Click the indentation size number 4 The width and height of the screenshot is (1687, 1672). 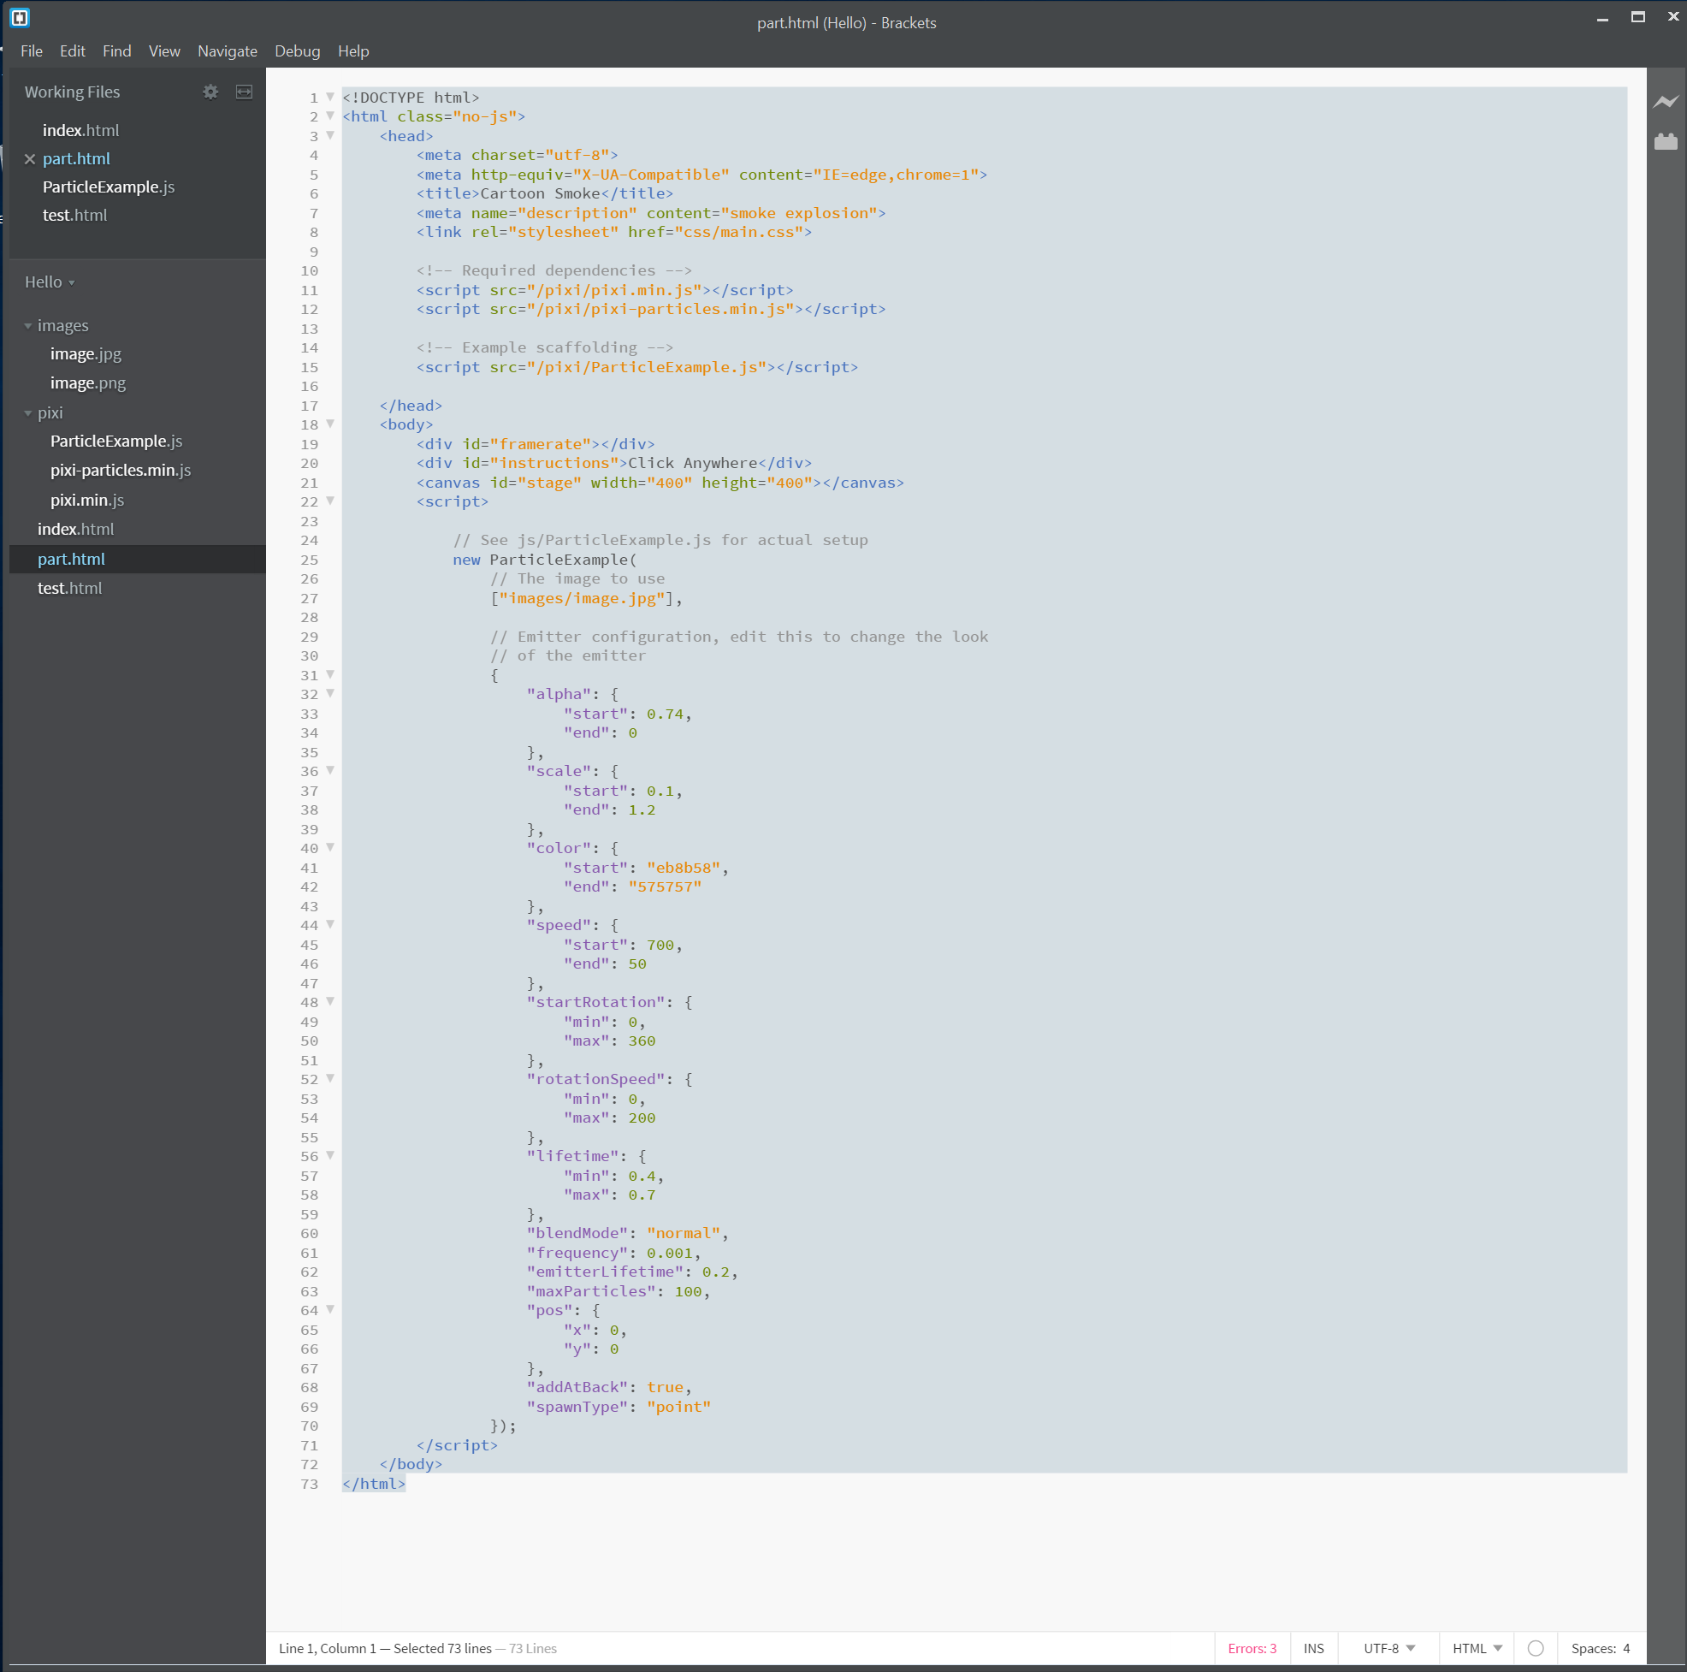tap(1626, 1648)
